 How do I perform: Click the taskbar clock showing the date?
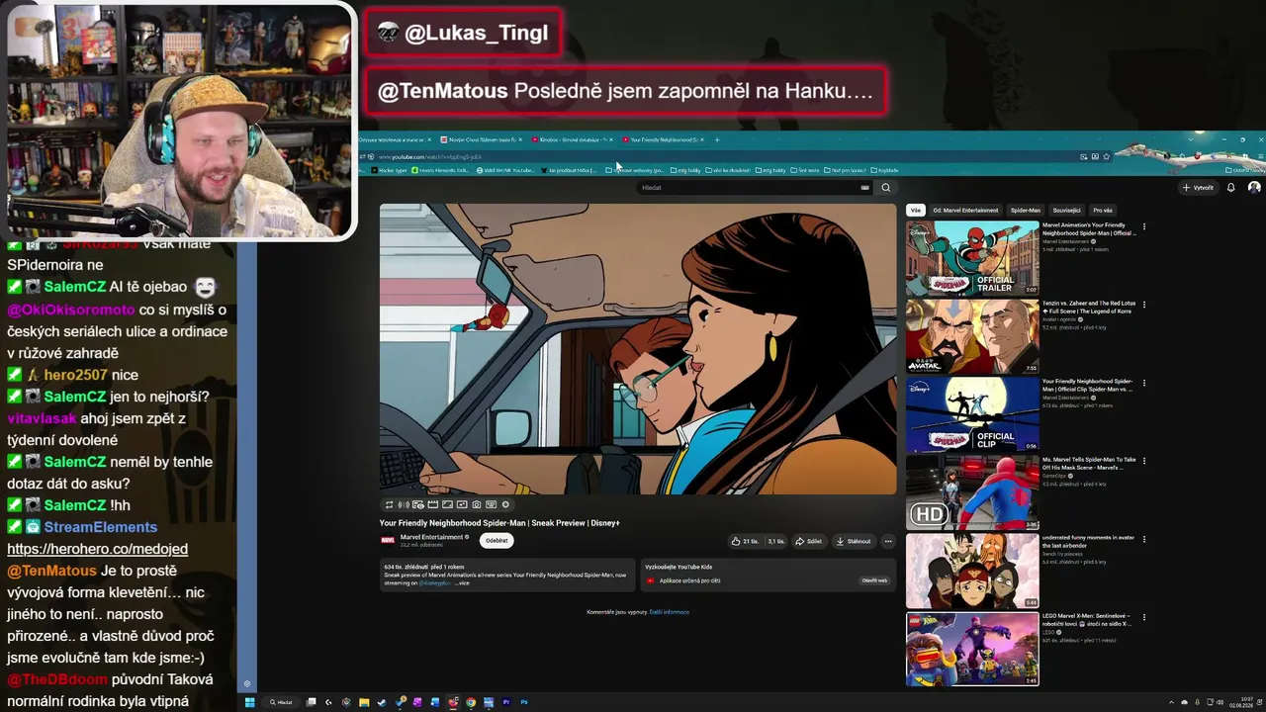pyautogui.click(x=1241, y=702)
